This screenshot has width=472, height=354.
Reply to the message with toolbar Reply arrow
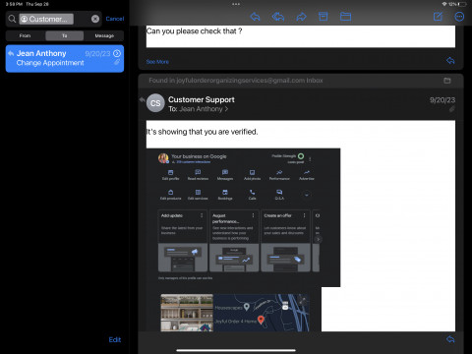(255, 17)
